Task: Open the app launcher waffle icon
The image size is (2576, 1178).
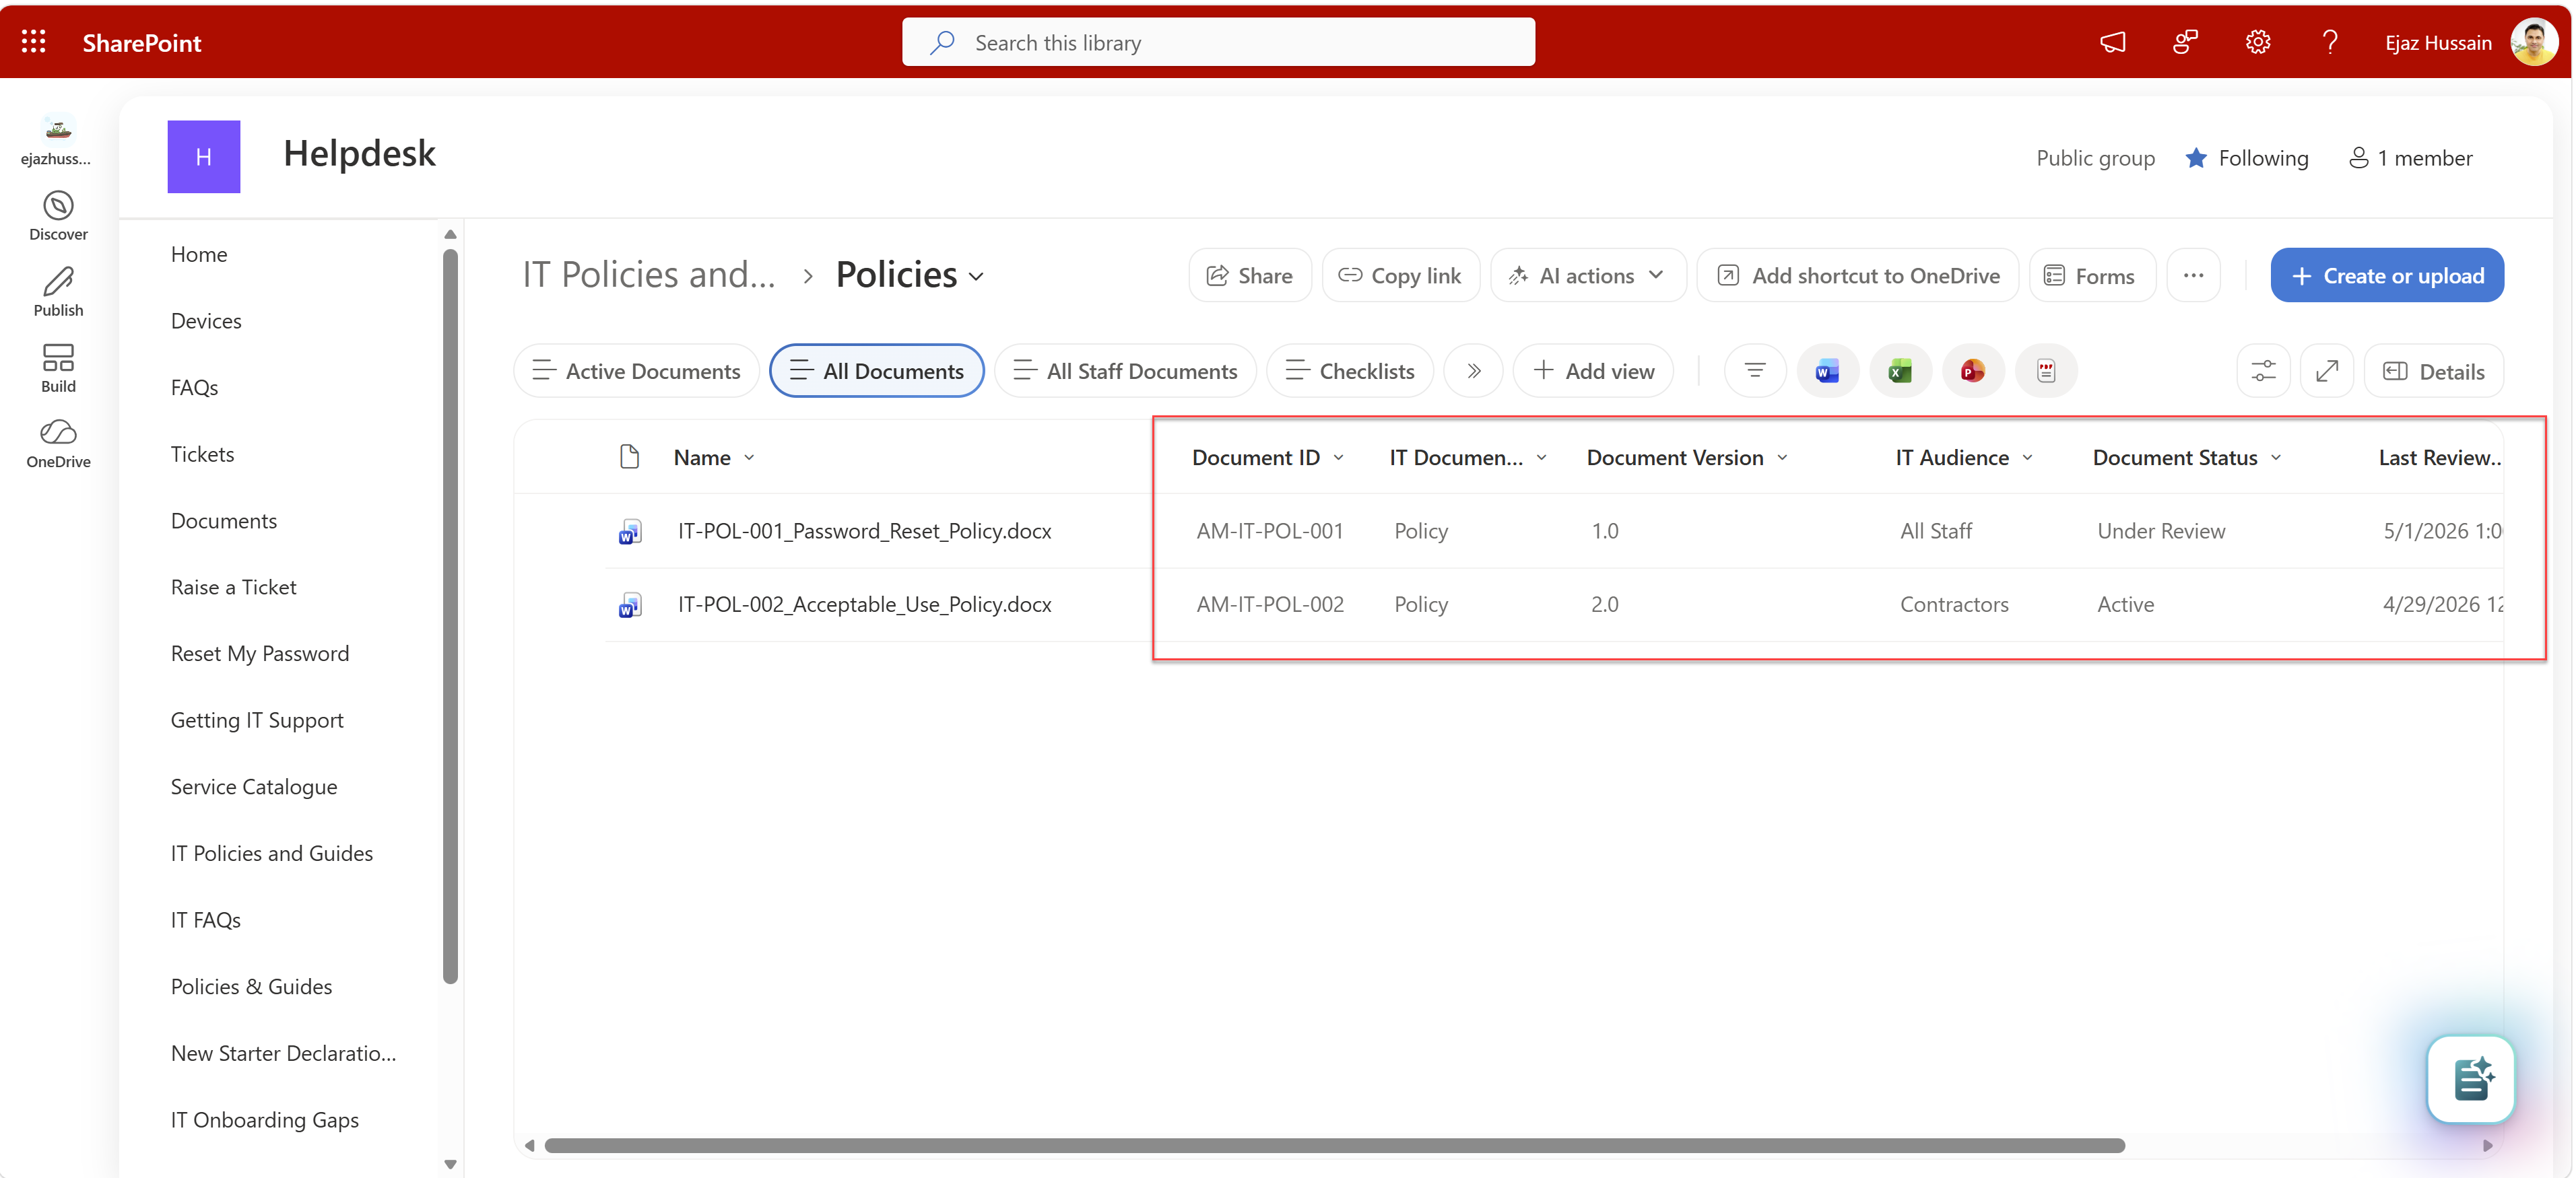Action: [x=34, y=42]
